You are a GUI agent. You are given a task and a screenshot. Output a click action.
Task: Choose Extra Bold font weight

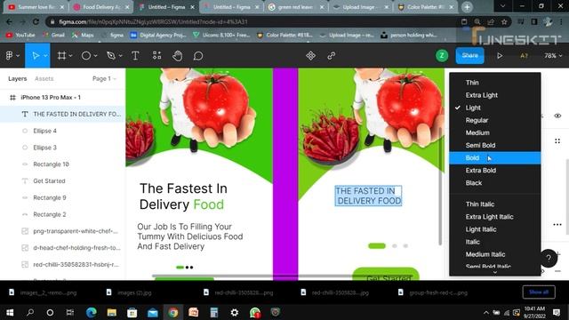pyautogui.click(x=495, y=170)
